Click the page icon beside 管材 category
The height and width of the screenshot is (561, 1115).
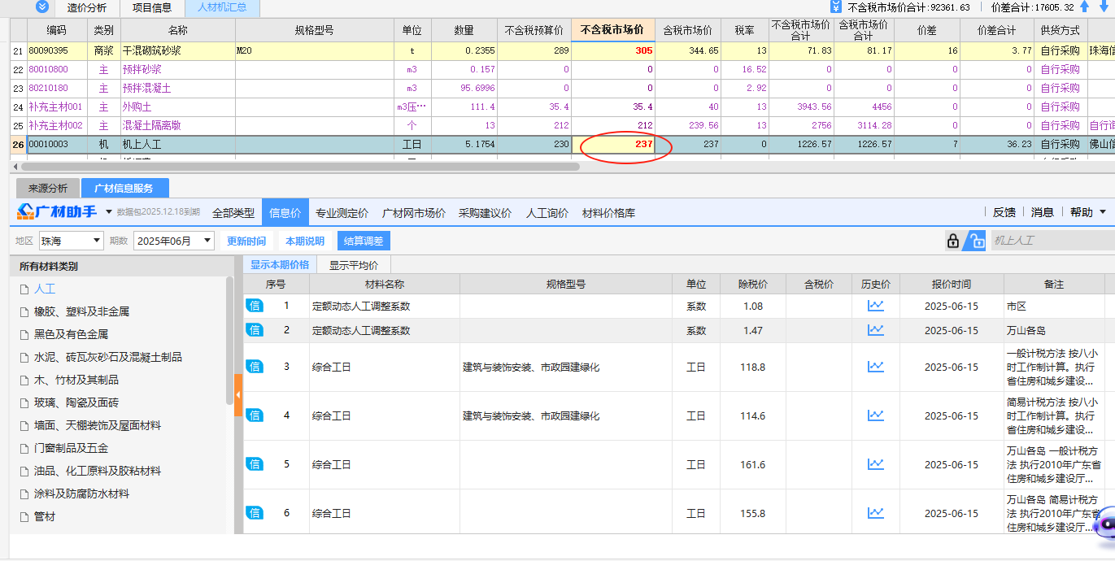(24, 516)
